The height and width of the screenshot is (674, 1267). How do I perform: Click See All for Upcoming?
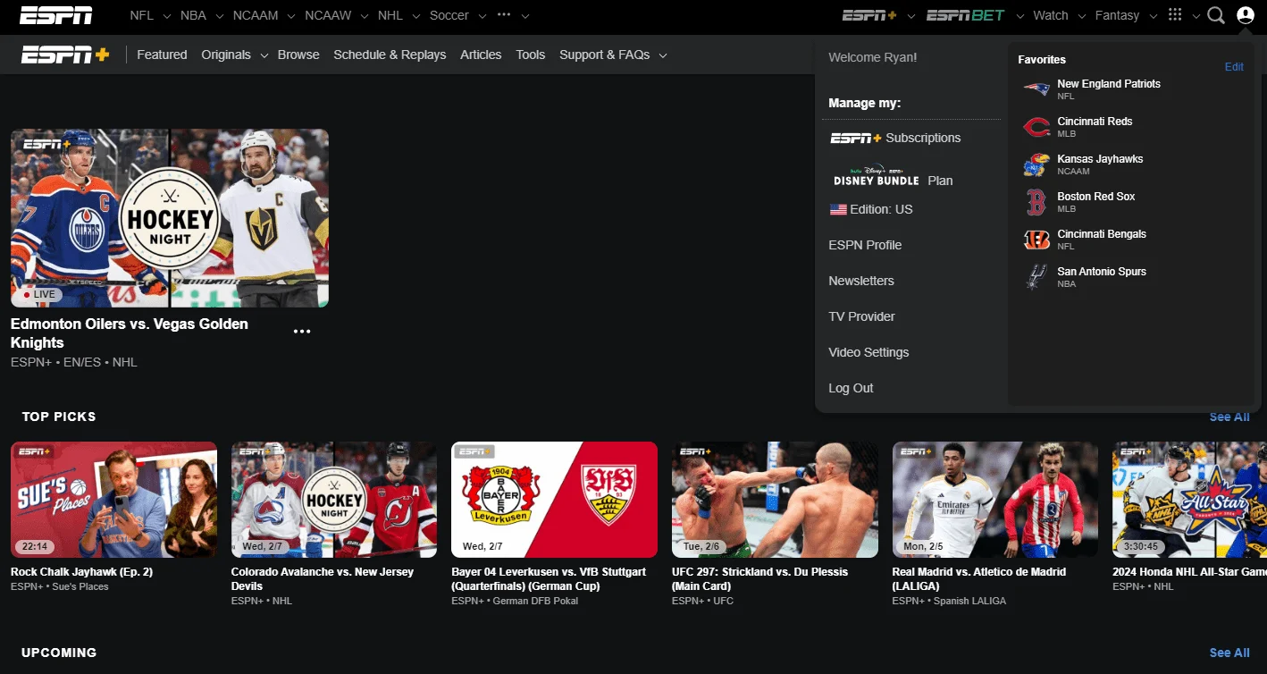click(x=1229, y=653)
